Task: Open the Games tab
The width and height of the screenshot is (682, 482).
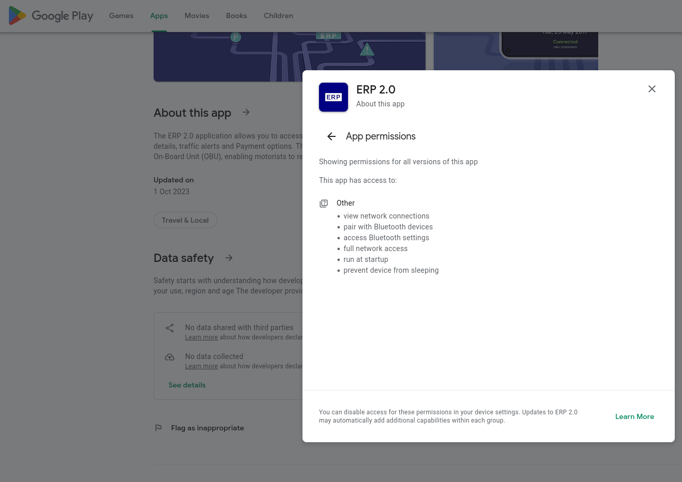Action: click(x=121, y=15)
